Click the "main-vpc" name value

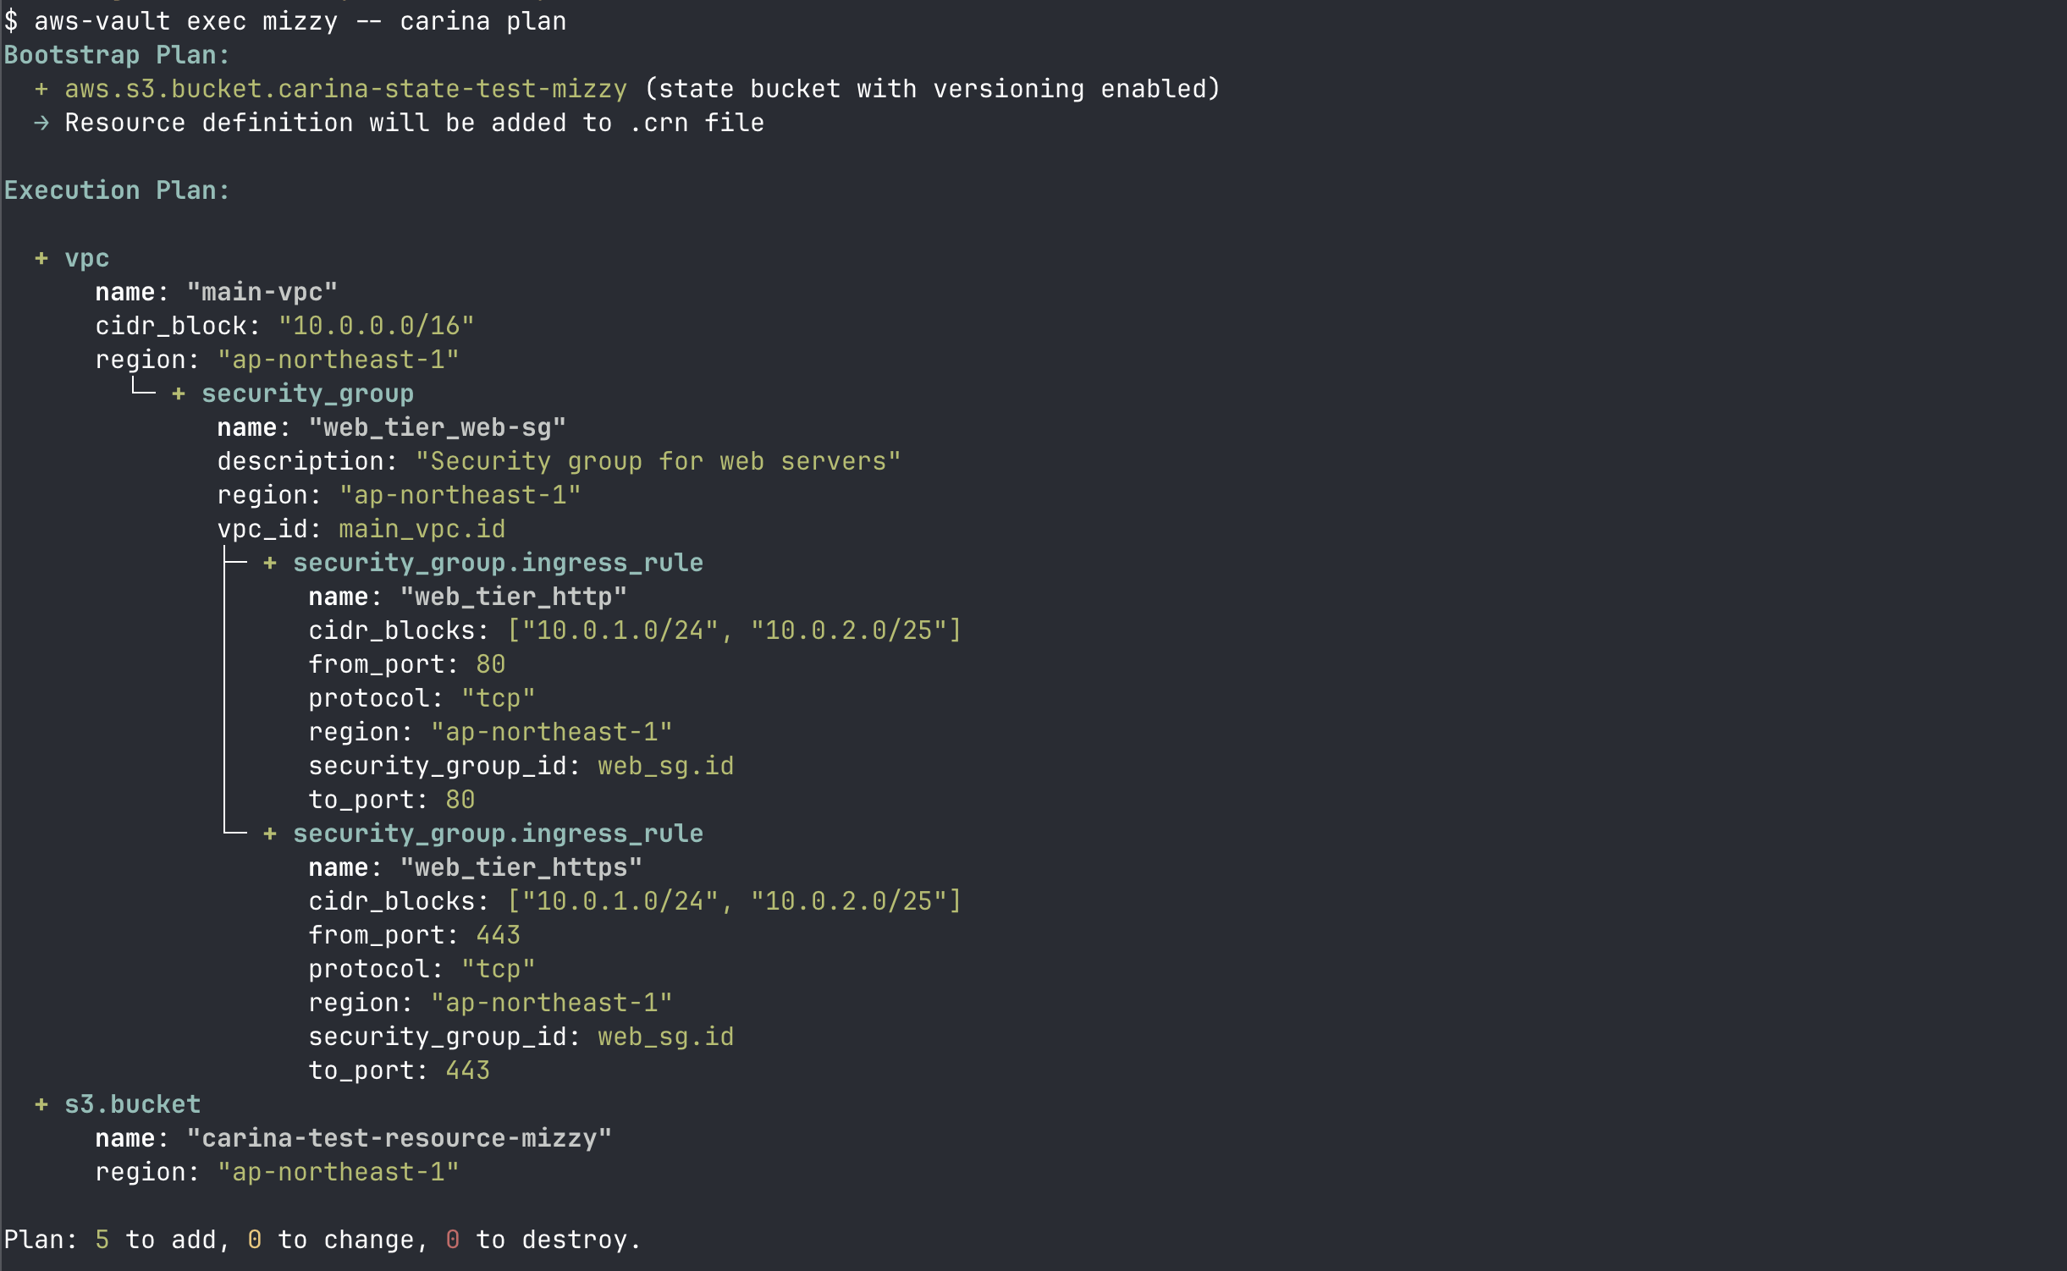262,292
